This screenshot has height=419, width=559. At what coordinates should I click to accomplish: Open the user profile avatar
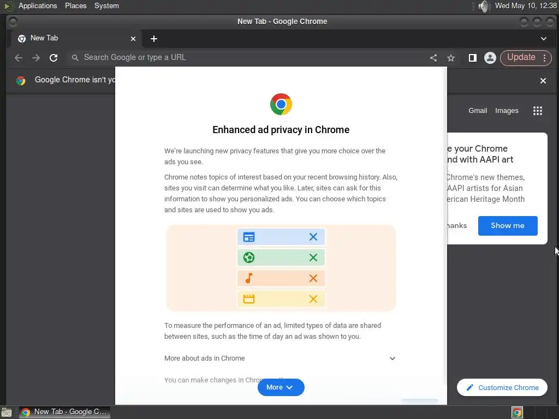pos(490,58)
